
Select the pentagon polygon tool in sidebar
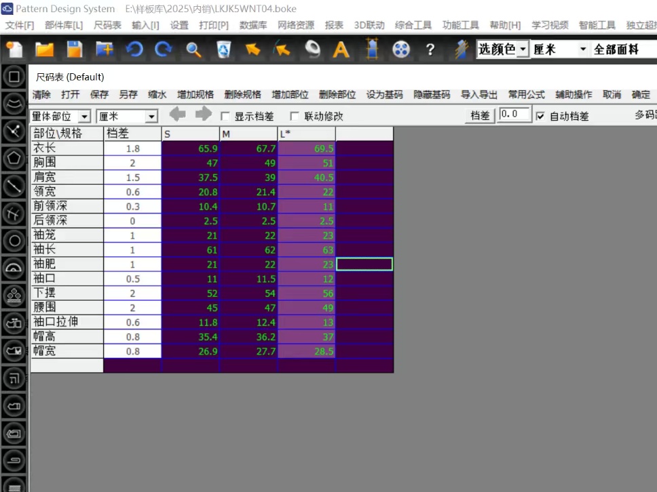pyautogui.click(x=14, y=158)
